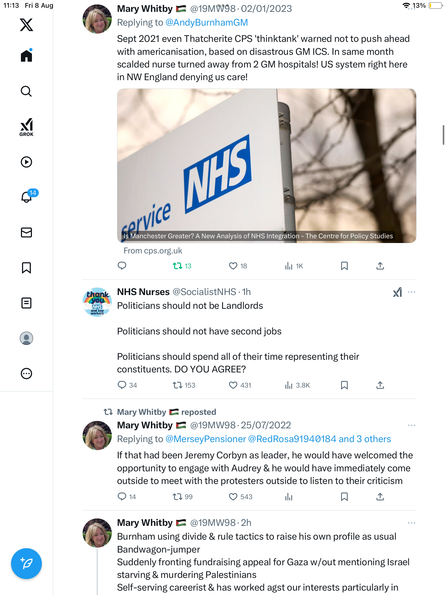The image size is (446, 595).
Task: Open the Grok sidebar icon
Action: tap(26, 127)
